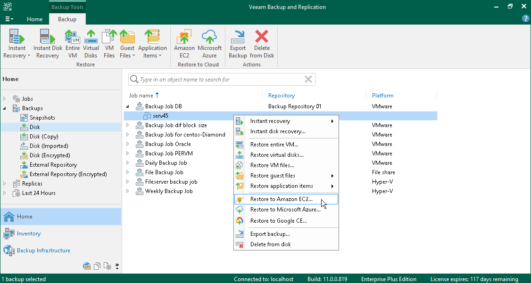Choose Instant disk recovery... menu entry
Viewport: 531px width, 283px height.
click(x=286, y=131)
